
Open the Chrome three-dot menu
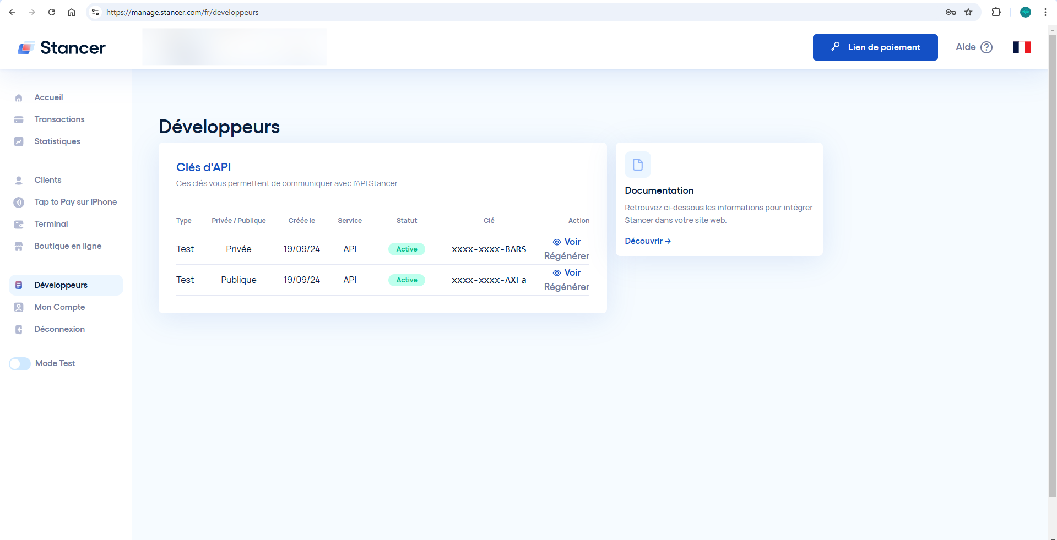point(1045,12)
